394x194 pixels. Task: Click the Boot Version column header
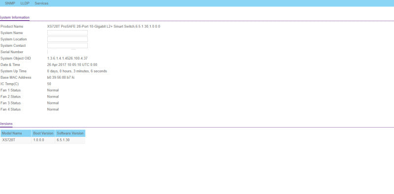pos(43,133)
